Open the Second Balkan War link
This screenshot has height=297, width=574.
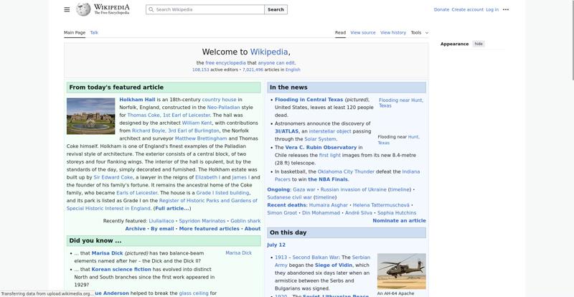pyautogui.click(x=316, y=258)
